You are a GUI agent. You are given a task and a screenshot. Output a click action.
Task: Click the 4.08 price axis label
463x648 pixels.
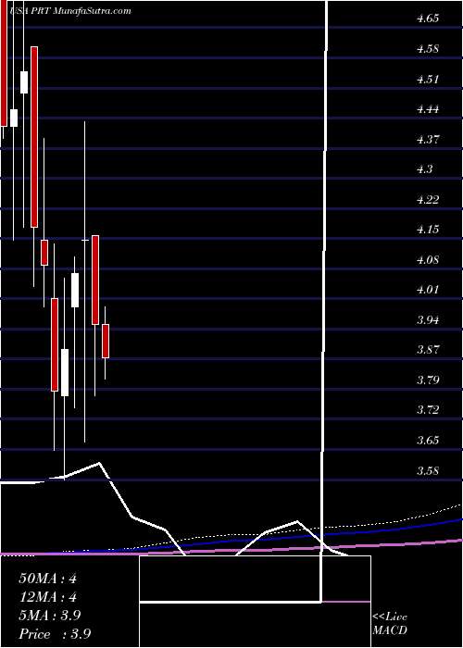pos(428,260)
